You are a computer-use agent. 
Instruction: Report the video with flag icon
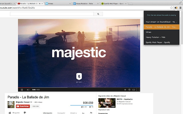tap(91, 113)
